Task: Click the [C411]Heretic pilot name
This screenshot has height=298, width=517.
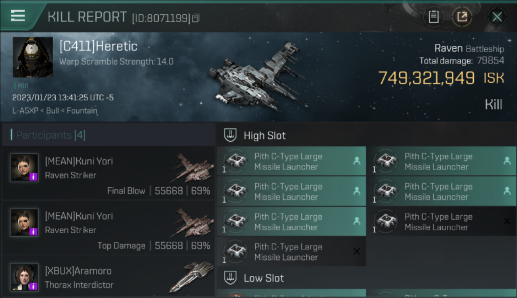Action: (98, 46)
